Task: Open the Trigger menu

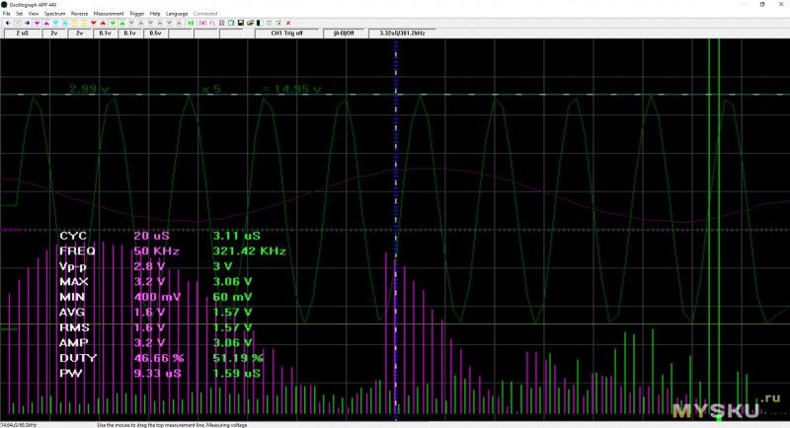Action: (136, 14)
